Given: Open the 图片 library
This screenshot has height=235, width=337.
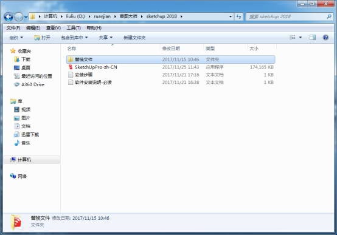Looking at the screenshot, I should (22, 118).
